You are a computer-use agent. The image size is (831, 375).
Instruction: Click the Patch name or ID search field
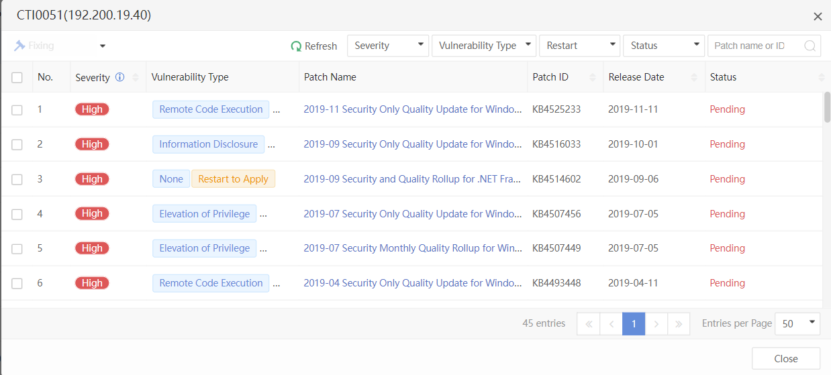point(755,46)
